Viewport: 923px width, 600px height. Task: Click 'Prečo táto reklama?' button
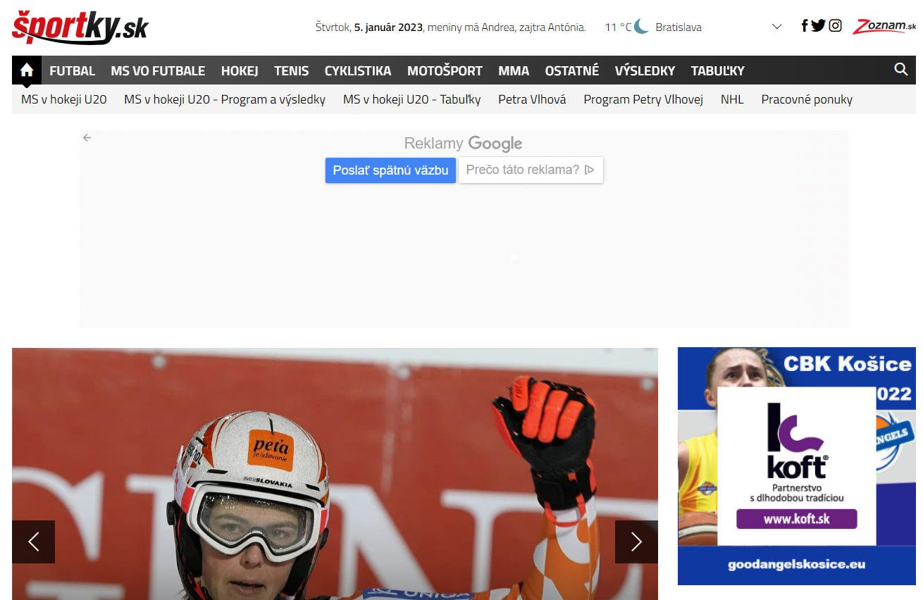click(530, 170)
